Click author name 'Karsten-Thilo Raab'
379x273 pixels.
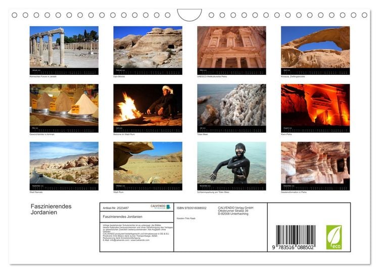click(186, 218)
